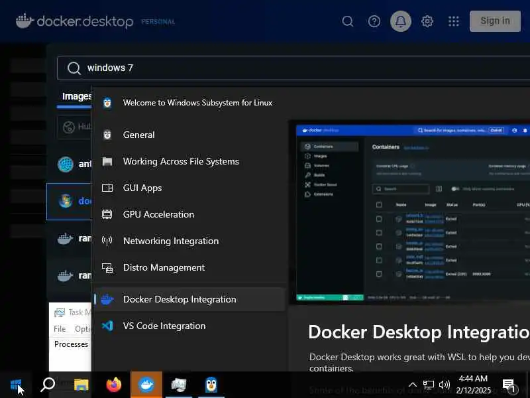Switch to Docker Desktop taskbar button
Screen dimensions: 530x398
click(x=146, y=385)
